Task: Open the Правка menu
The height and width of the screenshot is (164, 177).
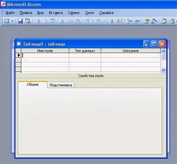Action: pyautogui.click(x=26, y=13)
